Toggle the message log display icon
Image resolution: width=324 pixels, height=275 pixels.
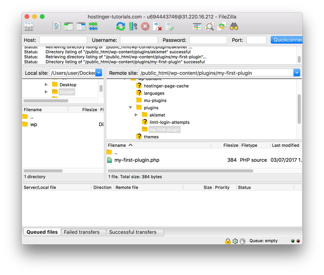(x=57, y=26)
